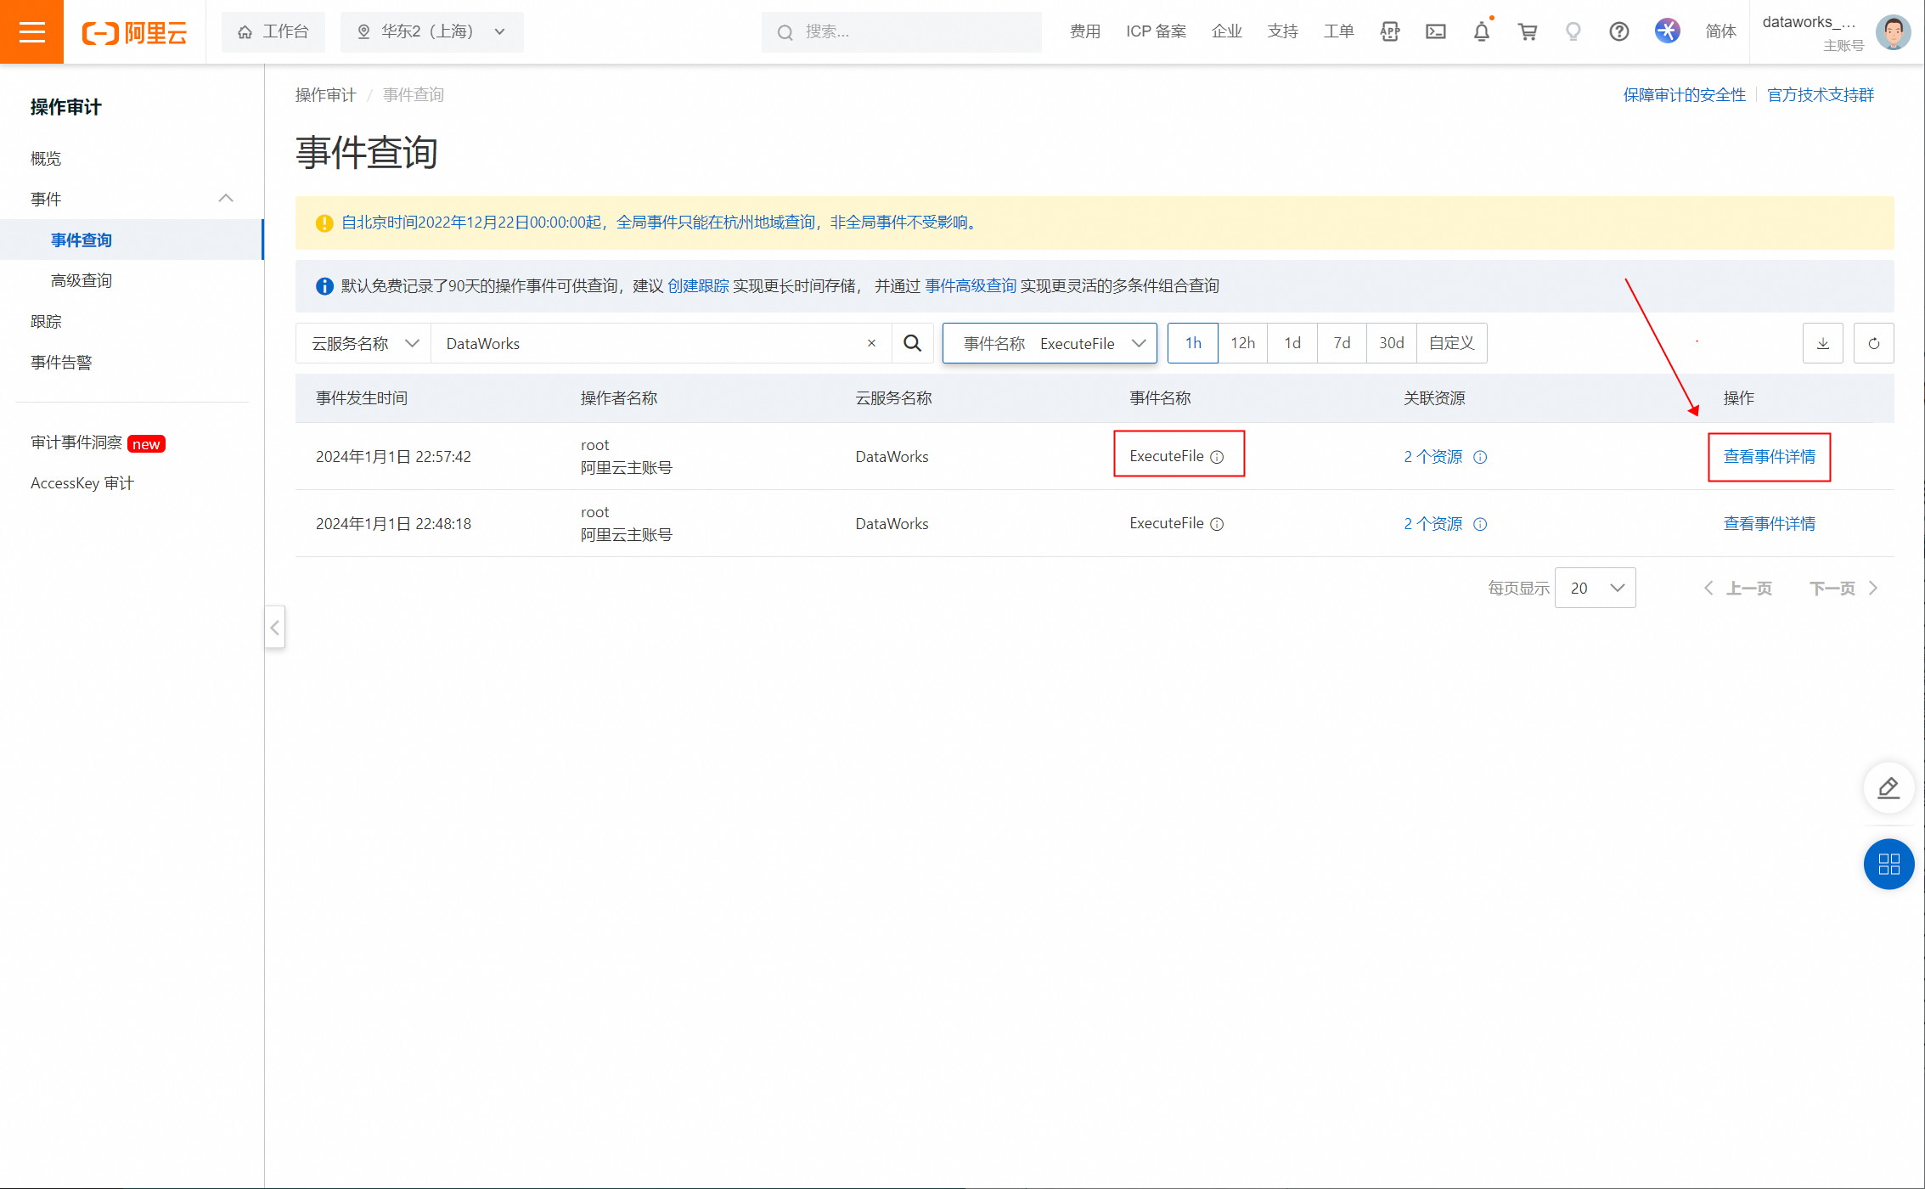Image resolution: width=1925 pixels, height=1189 pixels.
Task: Click 操作审计 in the breadcrumb
Action: pyautogui.click(x=326, y=95)
